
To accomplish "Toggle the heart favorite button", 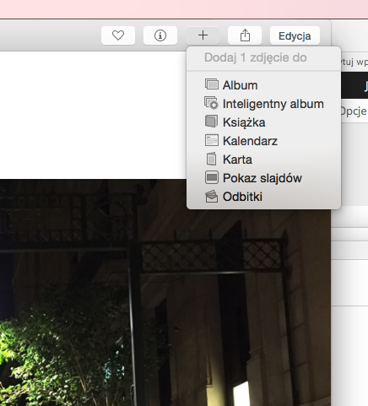I will point(118,35).
